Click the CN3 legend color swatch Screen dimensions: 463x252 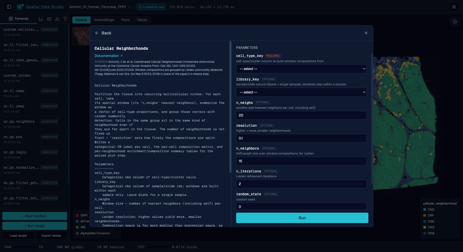(425, 227)
